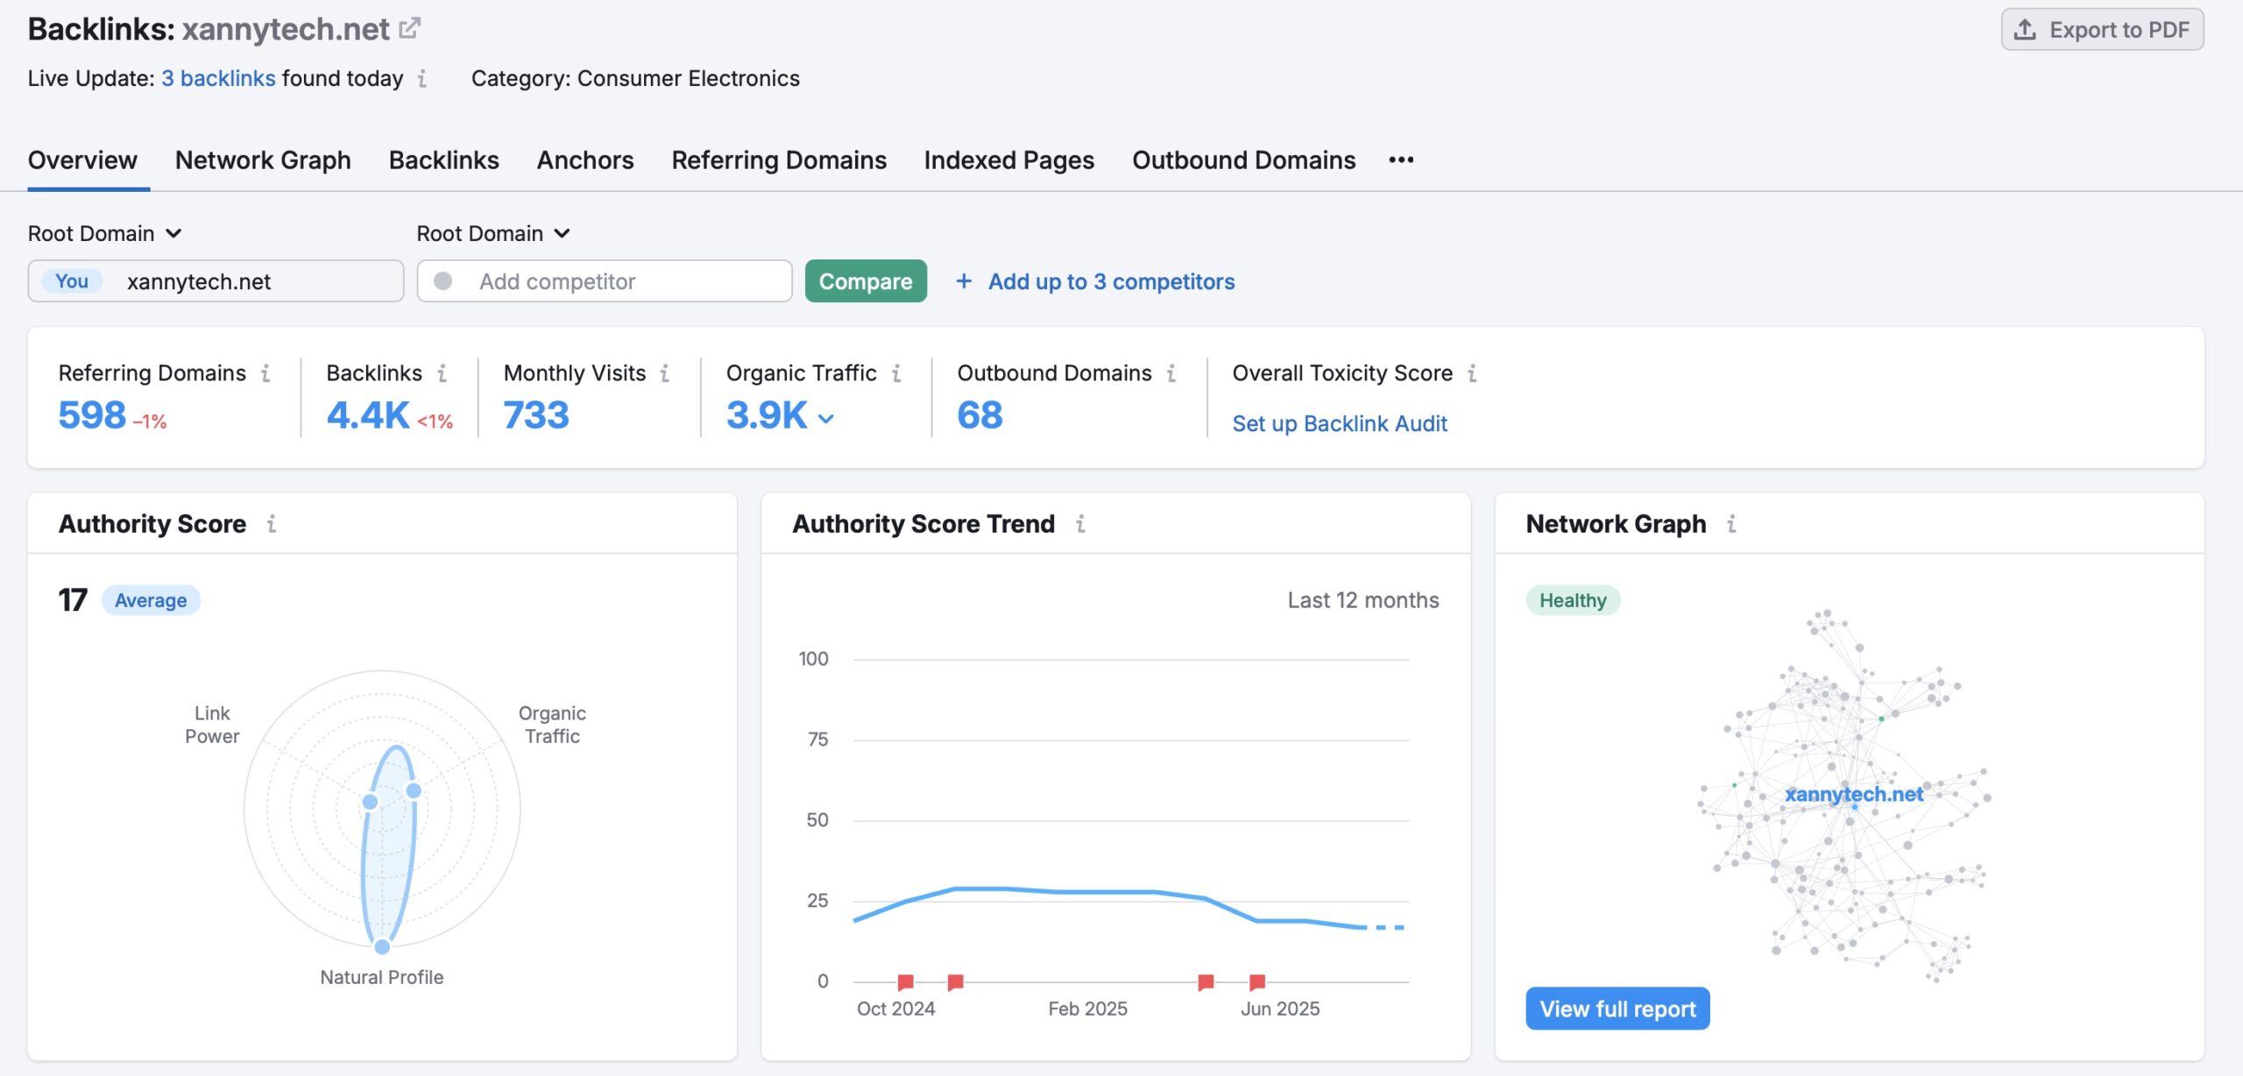Show info for Outbound Domains metric
The width and height of the screenshot is (2243, 1076).
click(1171, 373)
